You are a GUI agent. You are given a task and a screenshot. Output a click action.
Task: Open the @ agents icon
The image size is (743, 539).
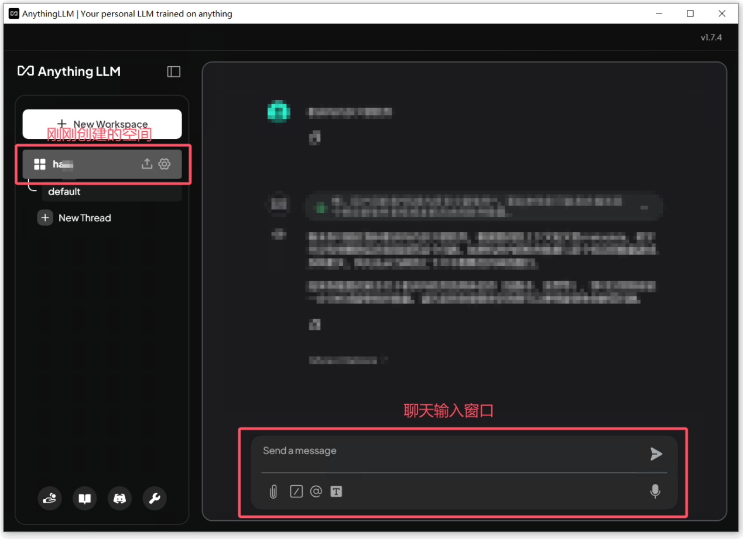pos(316,491)
